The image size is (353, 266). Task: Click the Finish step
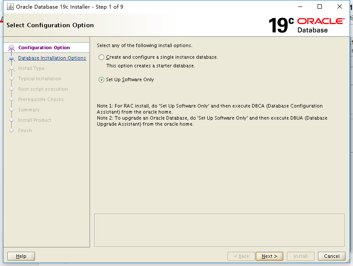pos(25,130)
